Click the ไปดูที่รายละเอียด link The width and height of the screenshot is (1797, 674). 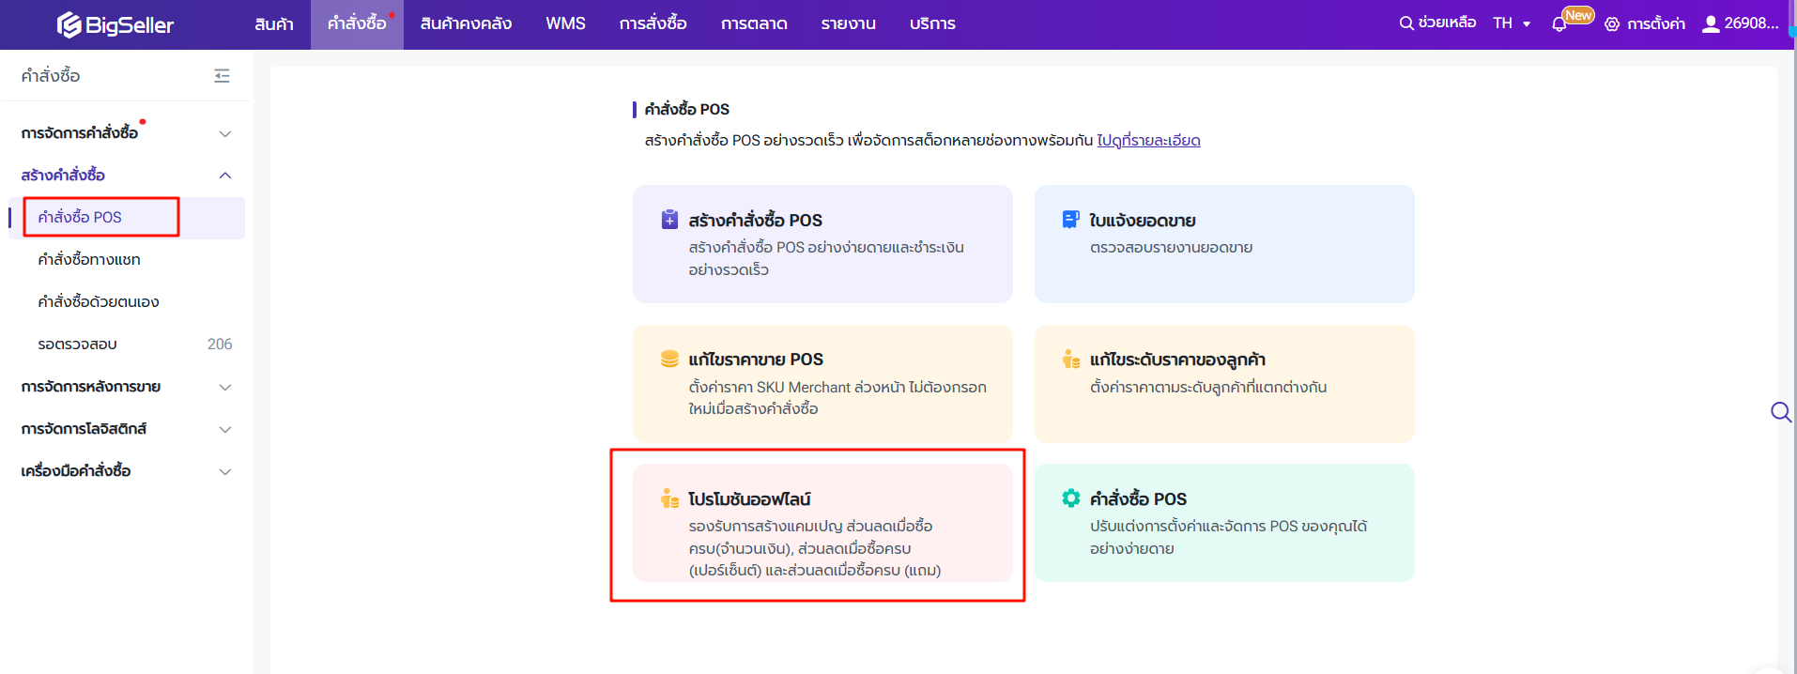tap(1148, 141)
